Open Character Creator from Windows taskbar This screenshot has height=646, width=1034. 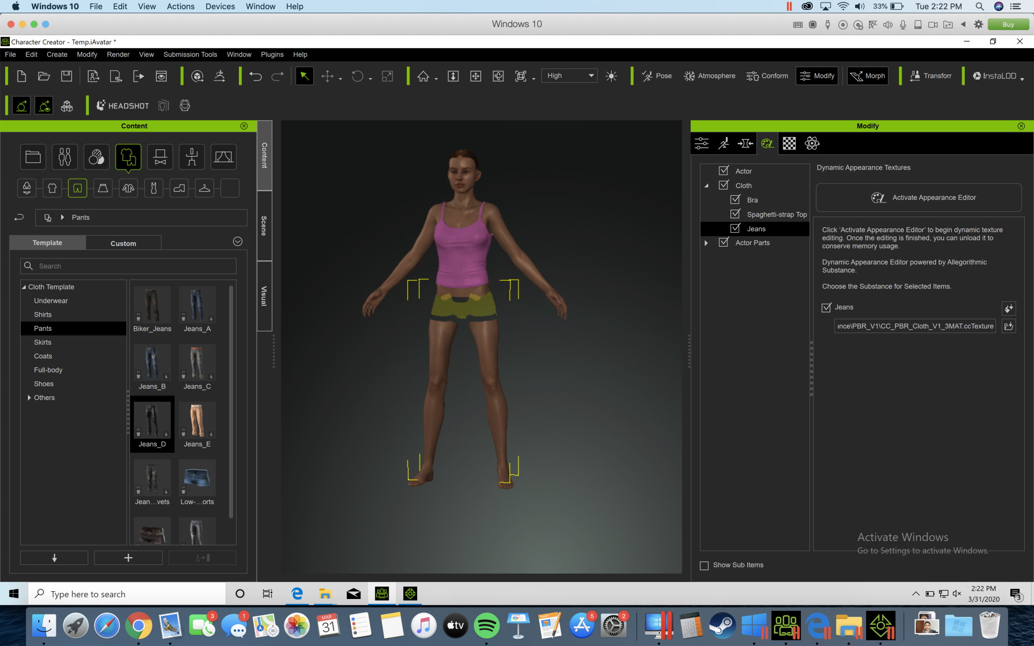[x=382, y=593]
